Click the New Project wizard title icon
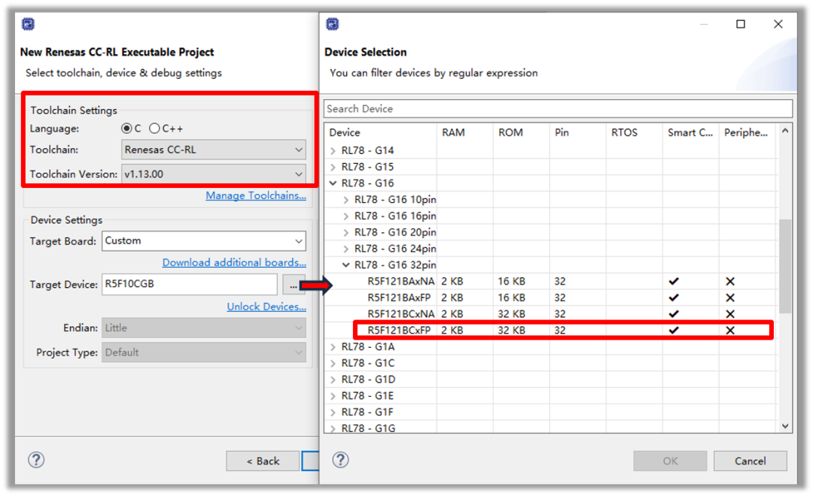 [x=27, y=24]
